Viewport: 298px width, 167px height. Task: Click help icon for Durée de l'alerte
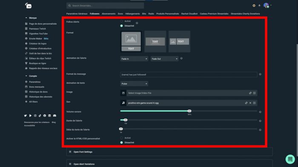pyautogui.click(x=260, y=121)
